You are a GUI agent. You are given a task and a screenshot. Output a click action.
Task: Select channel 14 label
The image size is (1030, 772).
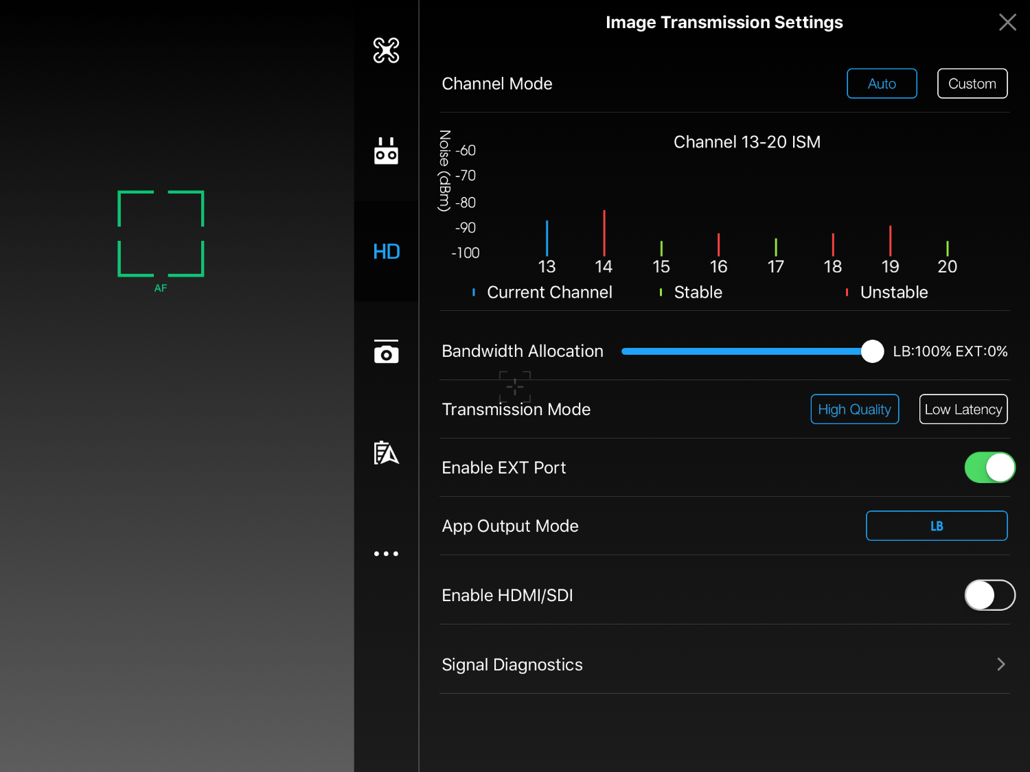(x=604, y=267)
